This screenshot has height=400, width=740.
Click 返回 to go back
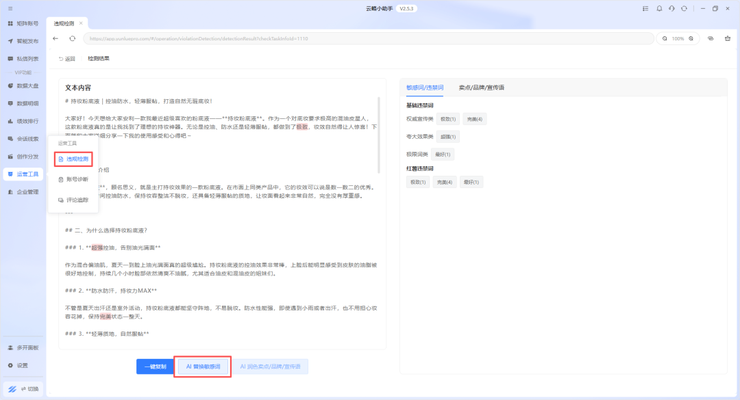(x=66, y=59)
